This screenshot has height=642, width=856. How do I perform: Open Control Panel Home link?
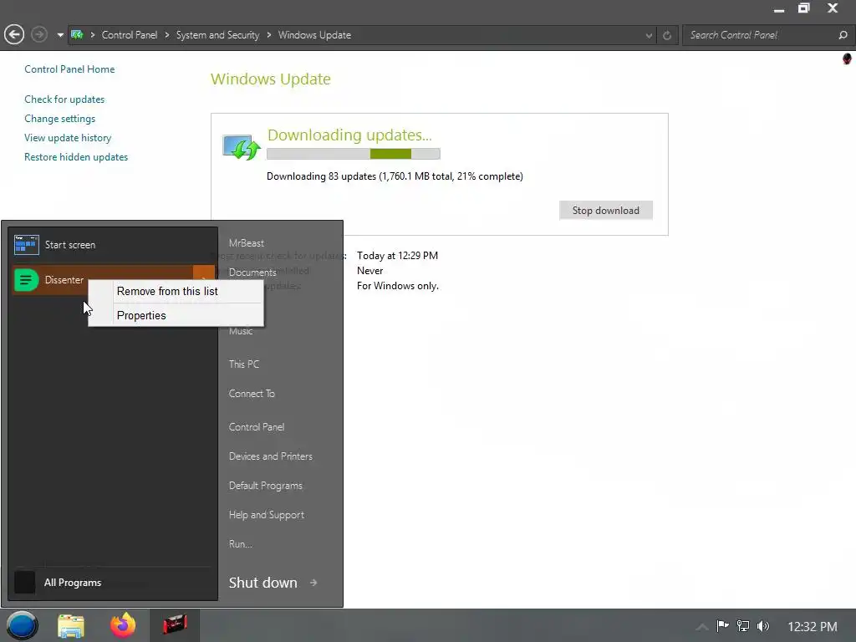pos(69,69)
